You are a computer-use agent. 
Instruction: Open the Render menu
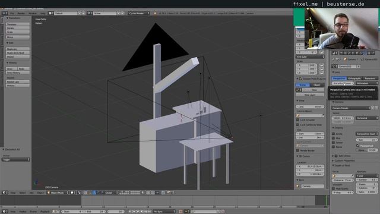tap(21, 13)
